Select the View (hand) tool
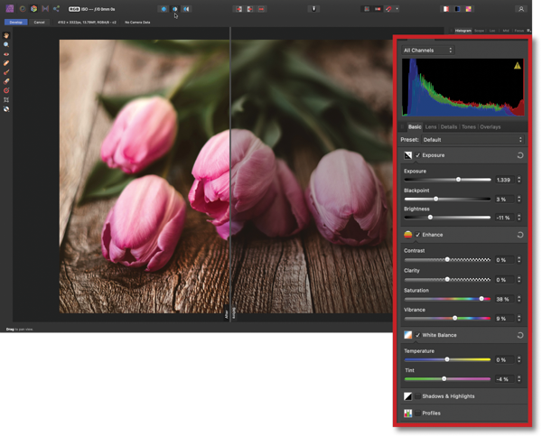542x437 pixels. point(6,35)
